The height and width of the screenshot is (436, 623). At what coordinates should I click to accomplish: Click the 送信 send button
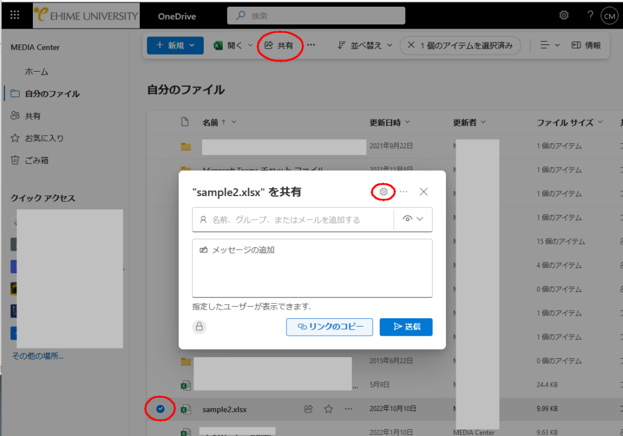point(406,327)
